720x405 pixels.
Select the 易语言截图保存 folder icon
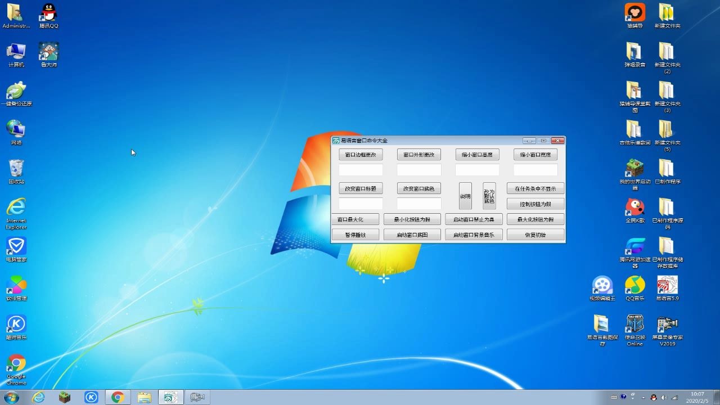pyautogui.click(x=602, y=330)
